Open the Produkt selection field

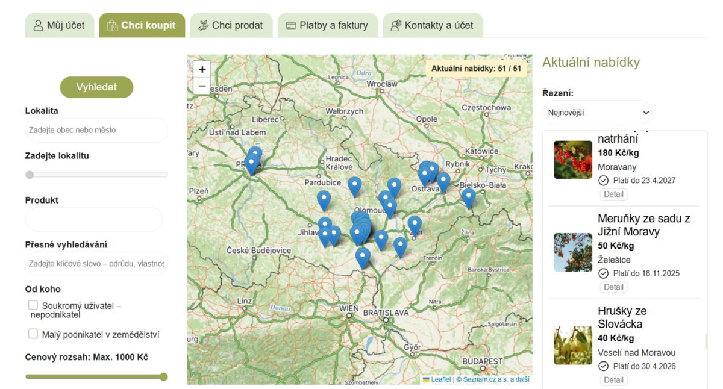pyautogui.click(x=94, y=220)
